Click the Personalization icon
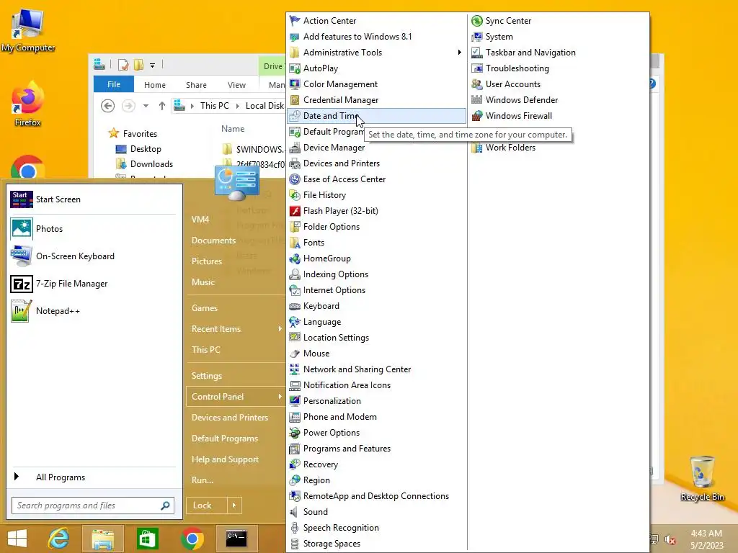The image size is (738, 553). pyautogui.click(x=295, y=401)
